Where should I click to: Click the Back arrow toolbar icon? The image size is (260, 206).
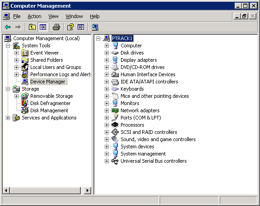8,27
